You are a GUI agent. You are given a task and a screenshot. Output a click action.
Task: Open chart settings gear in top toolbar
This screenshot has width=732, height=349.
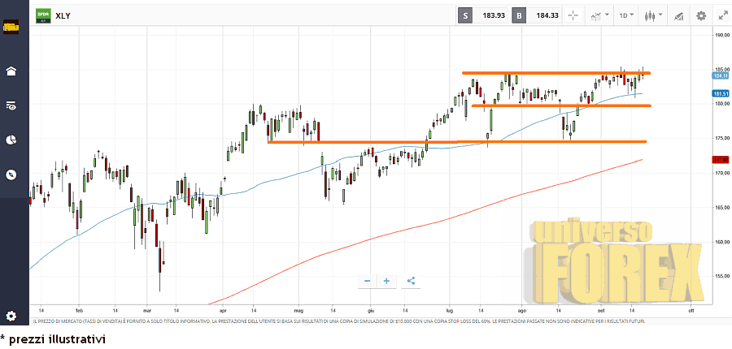pyautogui.click(x=701, y=15)
